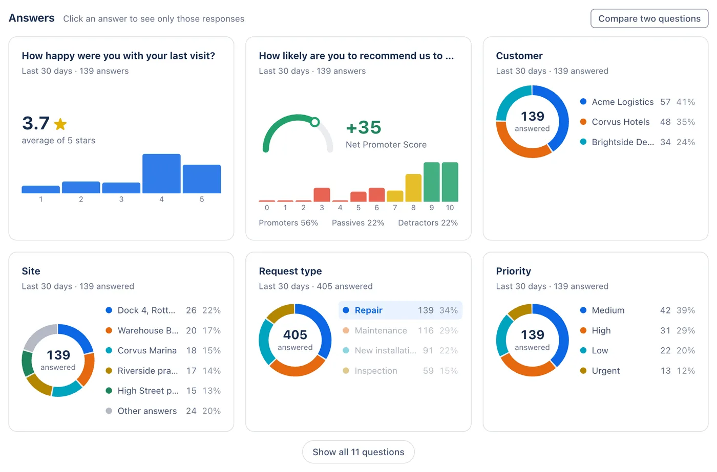Click the score 9 bar in NPS chart
717x472 pixels.
pyautogui.click(x=432, y=182)
